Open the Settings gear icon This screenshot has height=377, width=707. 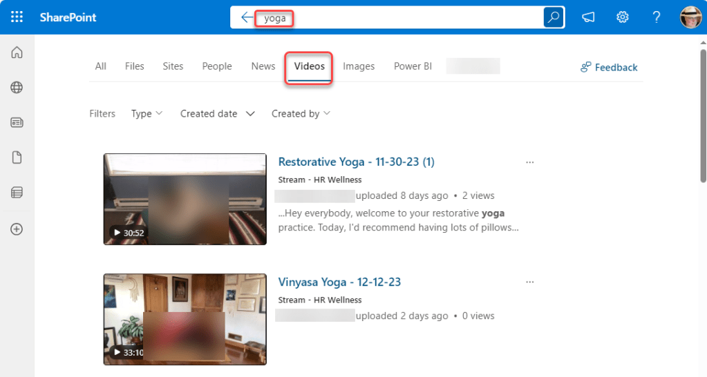click(x=622, y=17)
